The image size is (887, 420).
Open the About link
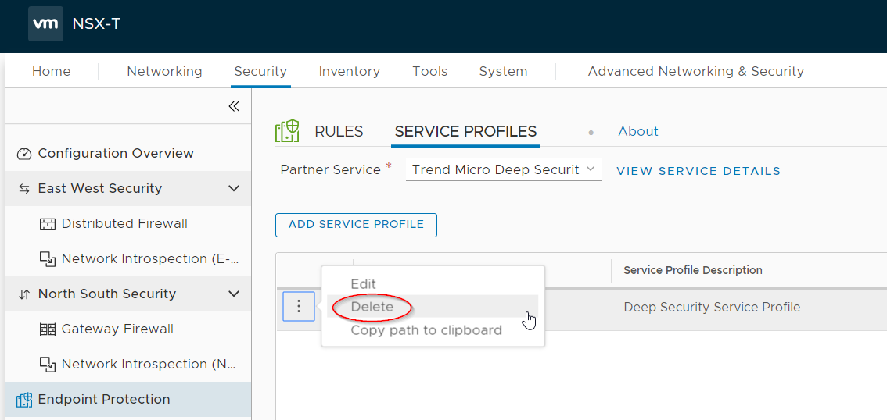(x=638, y=131)
